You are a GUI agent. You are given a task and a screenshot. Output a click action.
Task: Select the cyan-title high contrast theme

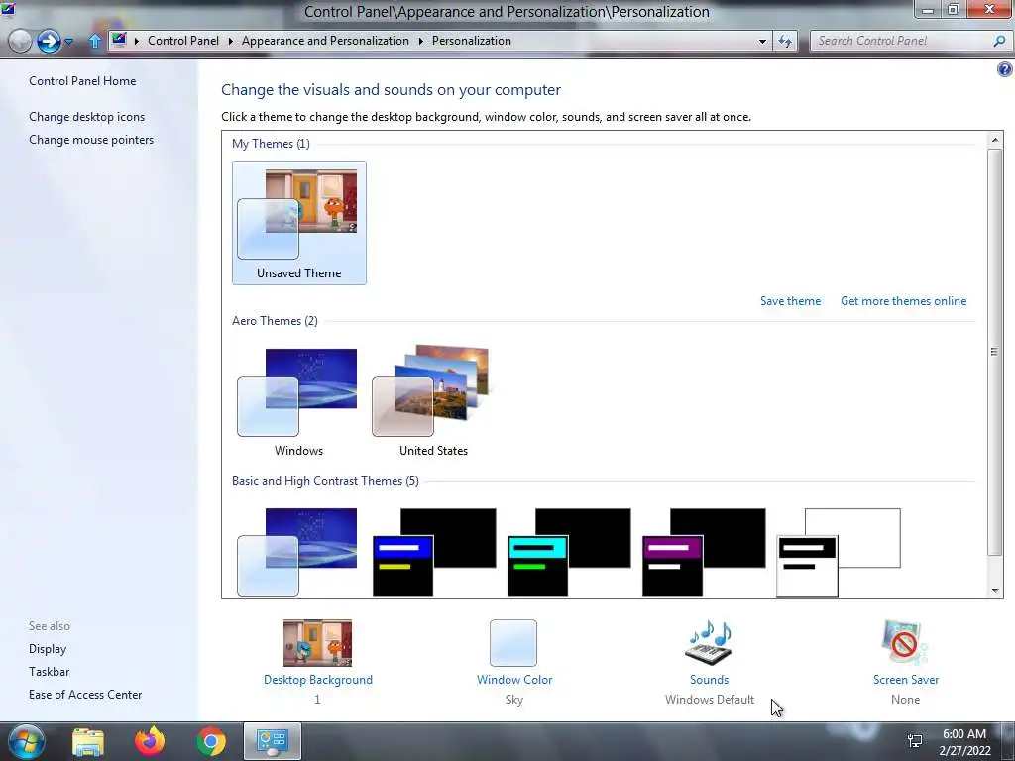(568, 552)
